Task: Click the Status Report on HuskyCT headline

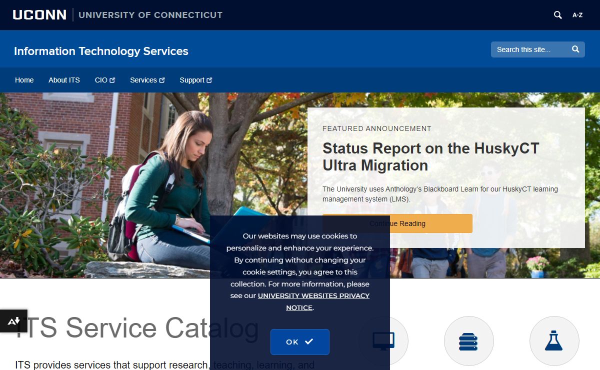Action: click(431, 157)
